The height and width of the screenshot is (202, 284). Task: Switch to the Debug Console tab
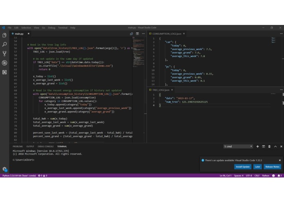pyautogui.click(x=45, y=146)
